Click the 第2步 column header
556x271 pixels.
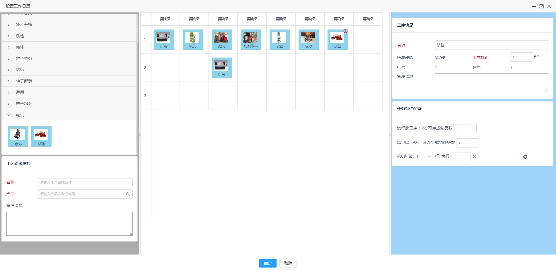coord(194,19)
